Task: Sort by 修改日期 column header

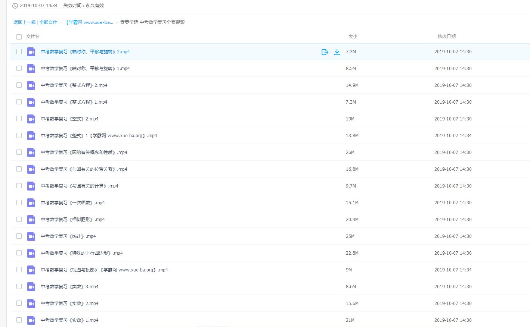Action: 447,37
